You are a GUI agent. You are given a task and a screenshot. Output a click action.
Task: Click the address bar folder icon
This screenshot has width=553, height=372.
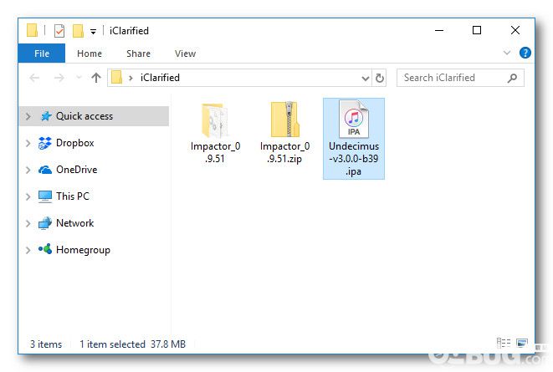117,78
